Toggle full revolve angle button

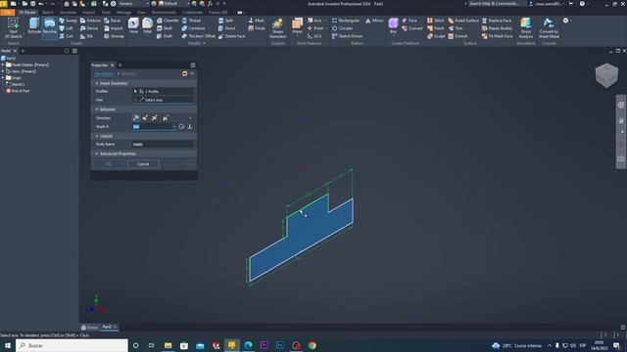click(181, 126)
